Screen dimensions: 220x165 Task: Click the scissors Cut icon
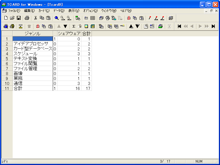35,18
